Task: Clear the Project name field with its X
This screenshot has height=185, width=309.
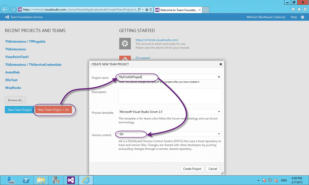Action: [219, 77]
